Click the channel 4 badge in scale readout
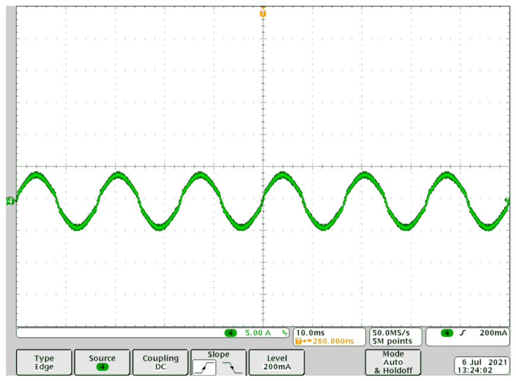516x381 pixels. (x=231, y=333)
